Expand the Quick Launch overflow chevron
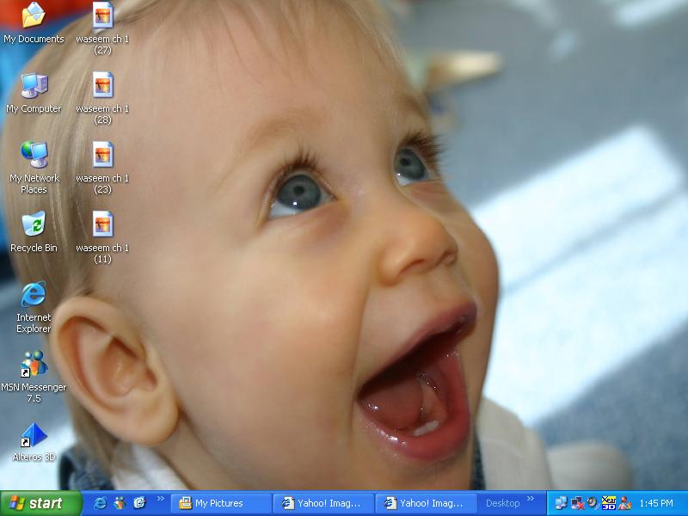Screen dimensions: 688x516 click(x=161, y=499)
